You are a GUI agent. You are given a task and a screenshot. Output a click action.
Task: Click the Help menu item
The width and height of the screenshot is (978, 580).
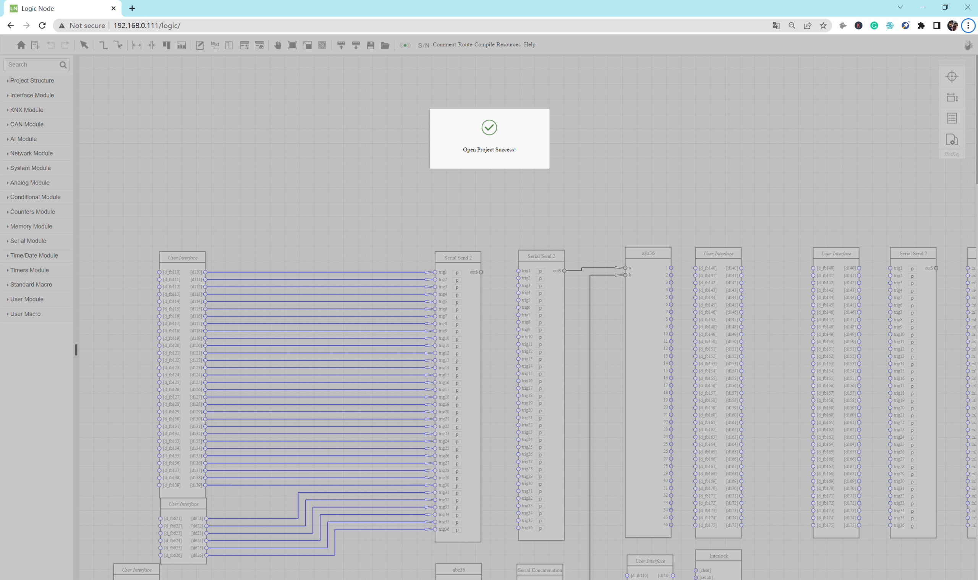(529, 45)
